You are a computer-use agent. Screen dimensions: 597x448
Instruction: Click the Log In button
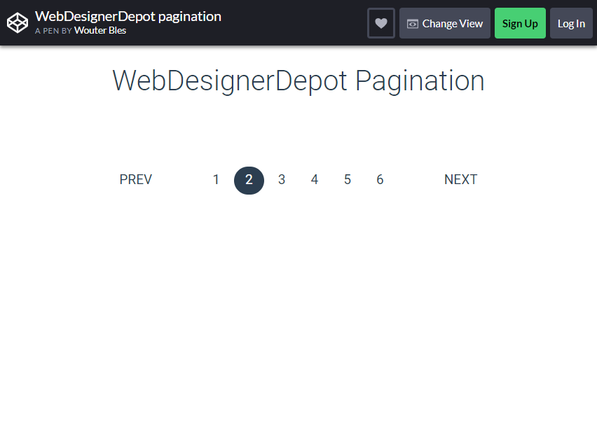[571, 23]
